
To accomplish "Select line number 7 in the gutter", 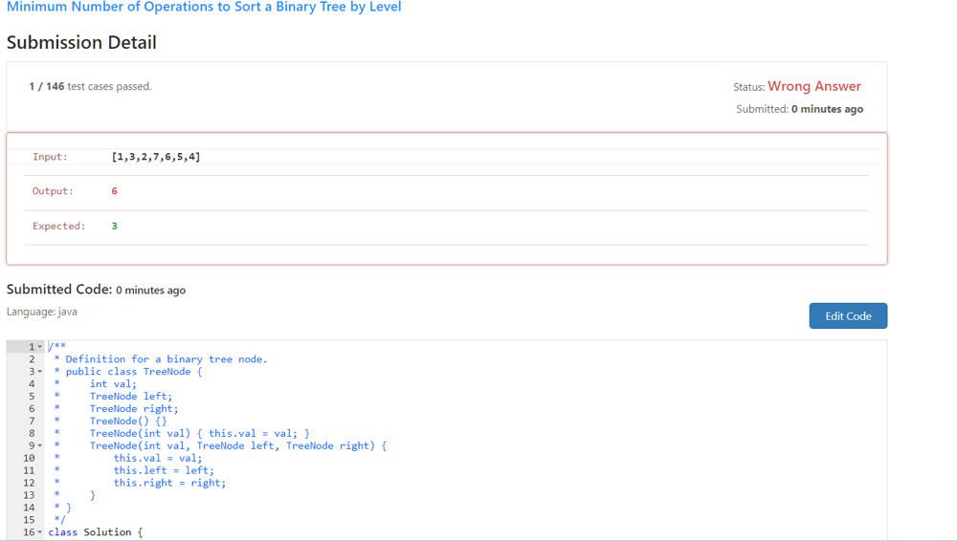I will coord(31,422).
